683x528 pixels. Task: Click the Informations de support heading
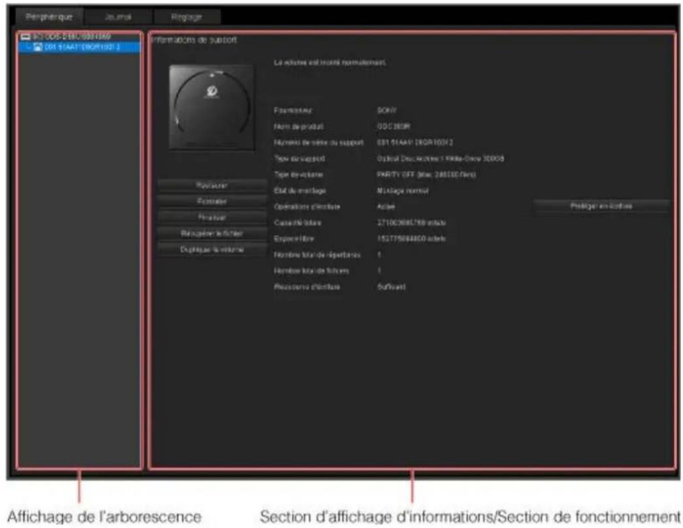[x=194, y=40]
